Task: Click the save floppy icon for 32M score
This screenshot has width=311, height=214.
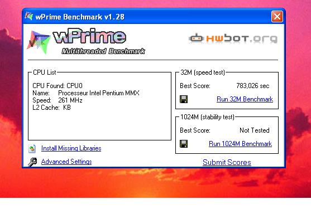Action: click(184, 99)
